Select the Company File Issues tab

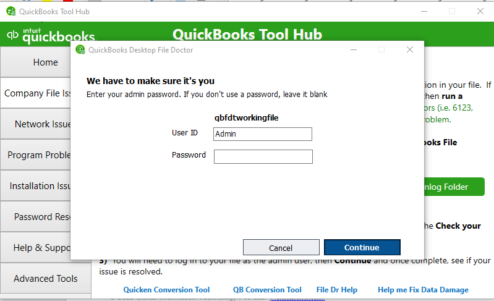(36, 93)
